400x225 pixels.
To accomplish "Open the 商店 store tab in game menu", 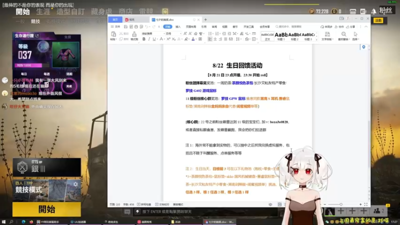I will 125,11.
